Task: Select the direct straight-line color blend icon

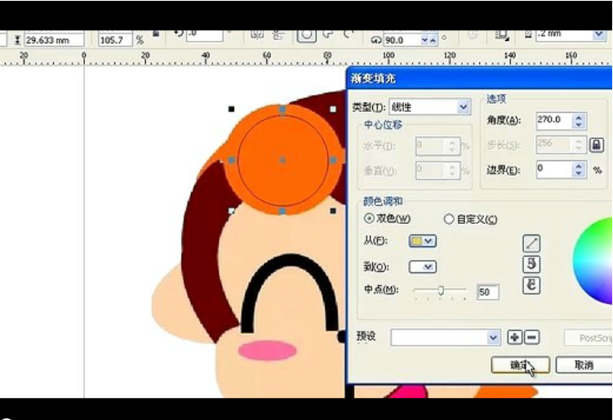Action: (x=531, y=243)
